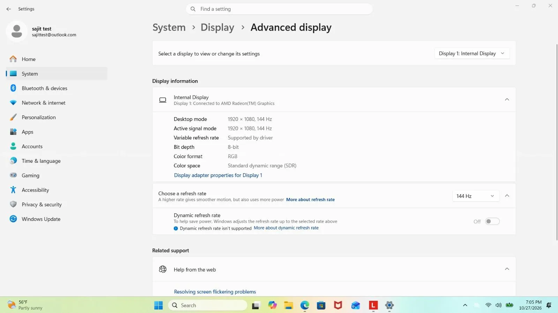558x313 pixels.
Task: Open the Display 1: Internal Display dropdown
Action: pos(472,53)
